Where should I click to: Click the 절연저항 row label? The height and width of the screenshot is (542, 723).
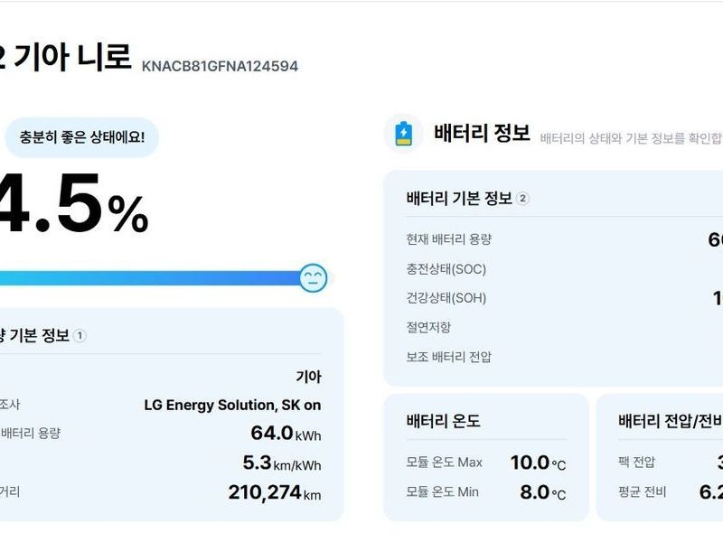pos(429,327)
